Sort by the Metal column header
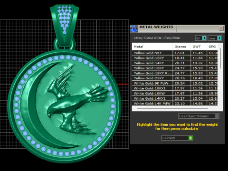The height and width of the screenshot is (171, 228). pos(152,47)
